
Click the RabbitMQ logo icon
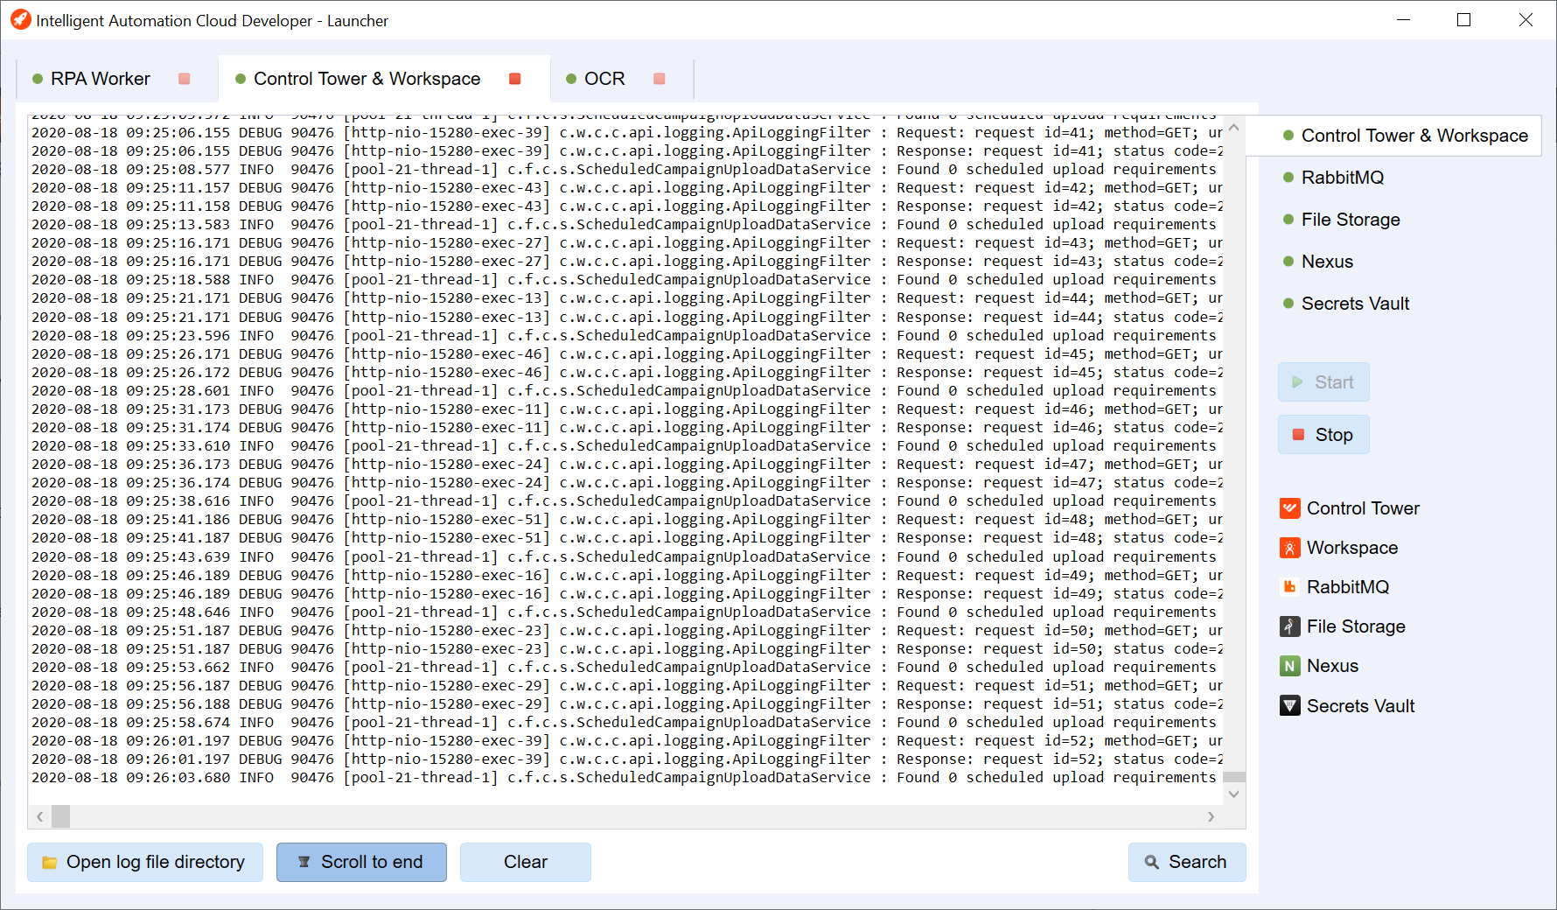coord(1289,587)
